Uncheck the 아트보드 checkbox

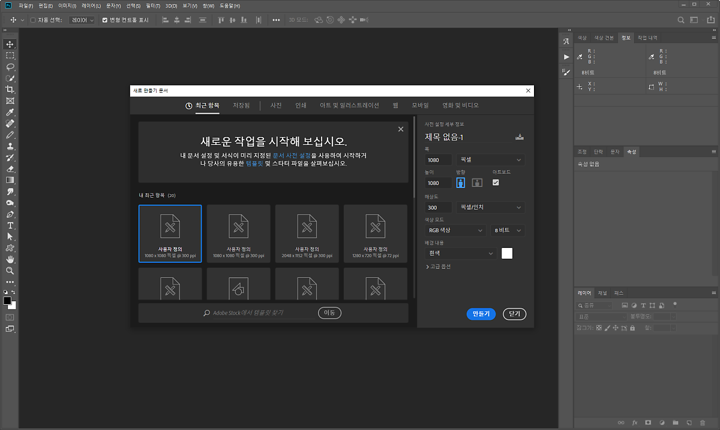click(x=496, y=183)
